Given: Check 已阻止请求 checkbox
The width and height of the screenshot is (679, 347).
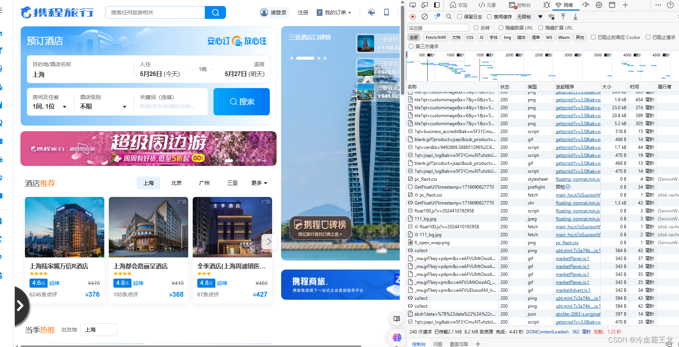Looking at the screenshot, I should (648, 37).
